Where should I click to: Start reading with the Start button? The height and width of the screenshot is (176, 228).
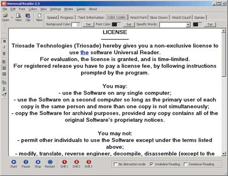coord(14,164)
